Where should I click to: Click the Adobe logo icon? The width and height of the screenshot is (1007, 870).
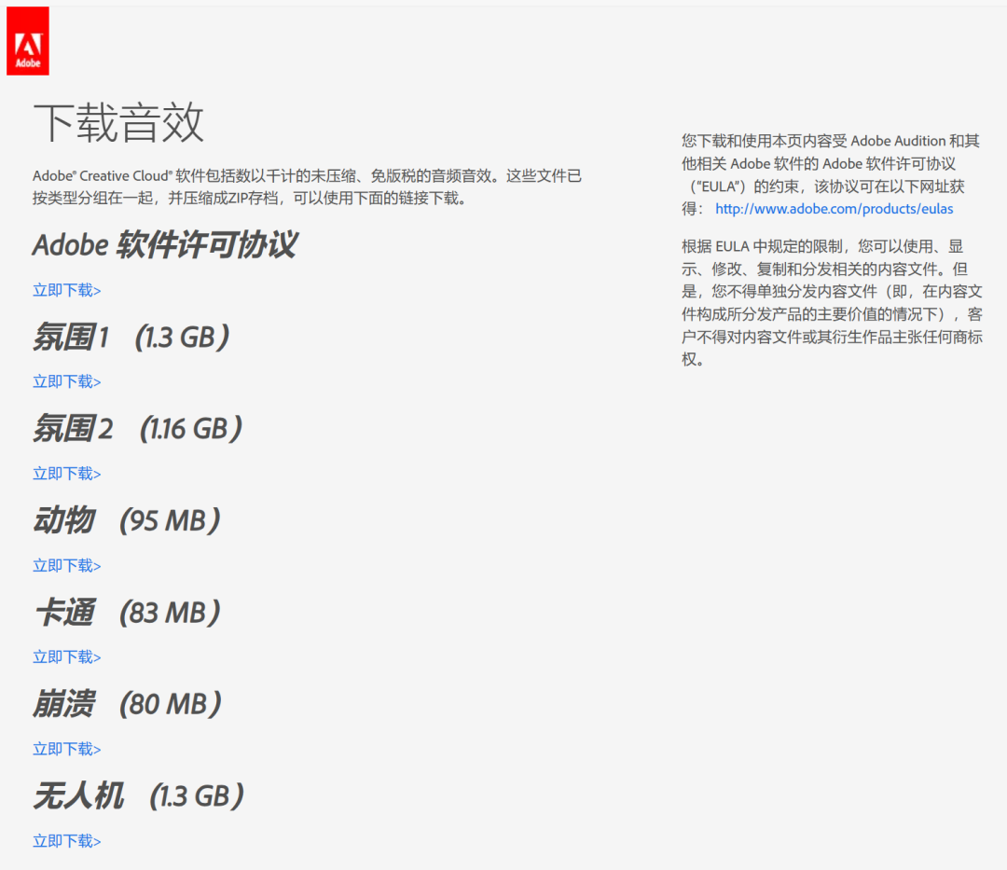click(28, 41)
